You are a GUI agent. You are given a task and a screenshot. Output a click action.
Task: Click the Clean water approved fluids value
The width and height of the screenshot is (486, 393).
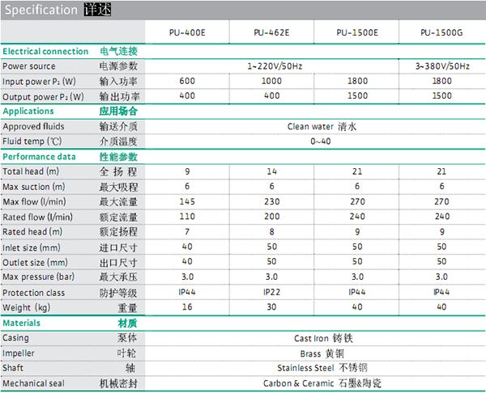320,126
